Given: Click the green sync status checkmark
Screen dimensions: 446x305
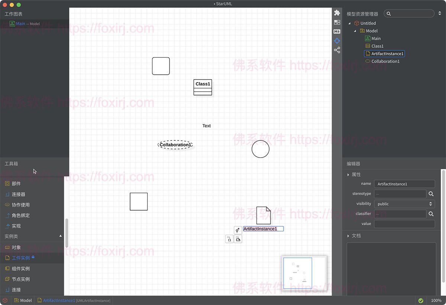Looking at the screenshot, I should coord(421,300).
